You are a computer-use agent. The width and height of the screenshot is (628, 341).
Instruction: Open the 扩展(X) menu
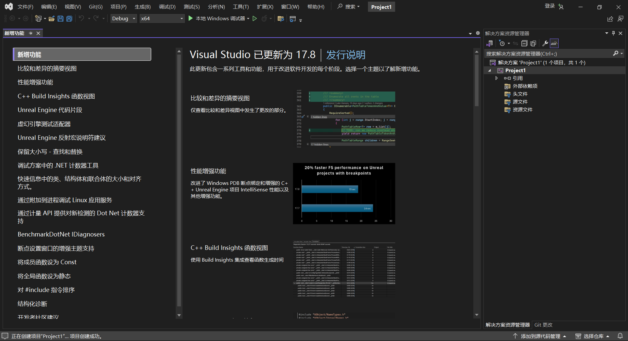(x=265, y=7)
